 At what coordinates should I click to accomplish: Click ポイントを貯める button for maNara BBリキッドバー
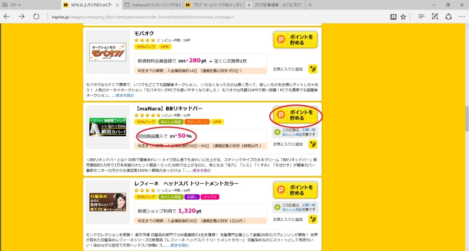pyautogui.click(x=295, y=115)
